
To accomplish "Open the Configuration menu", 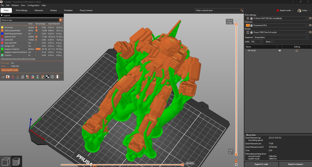I will point(33,5).
